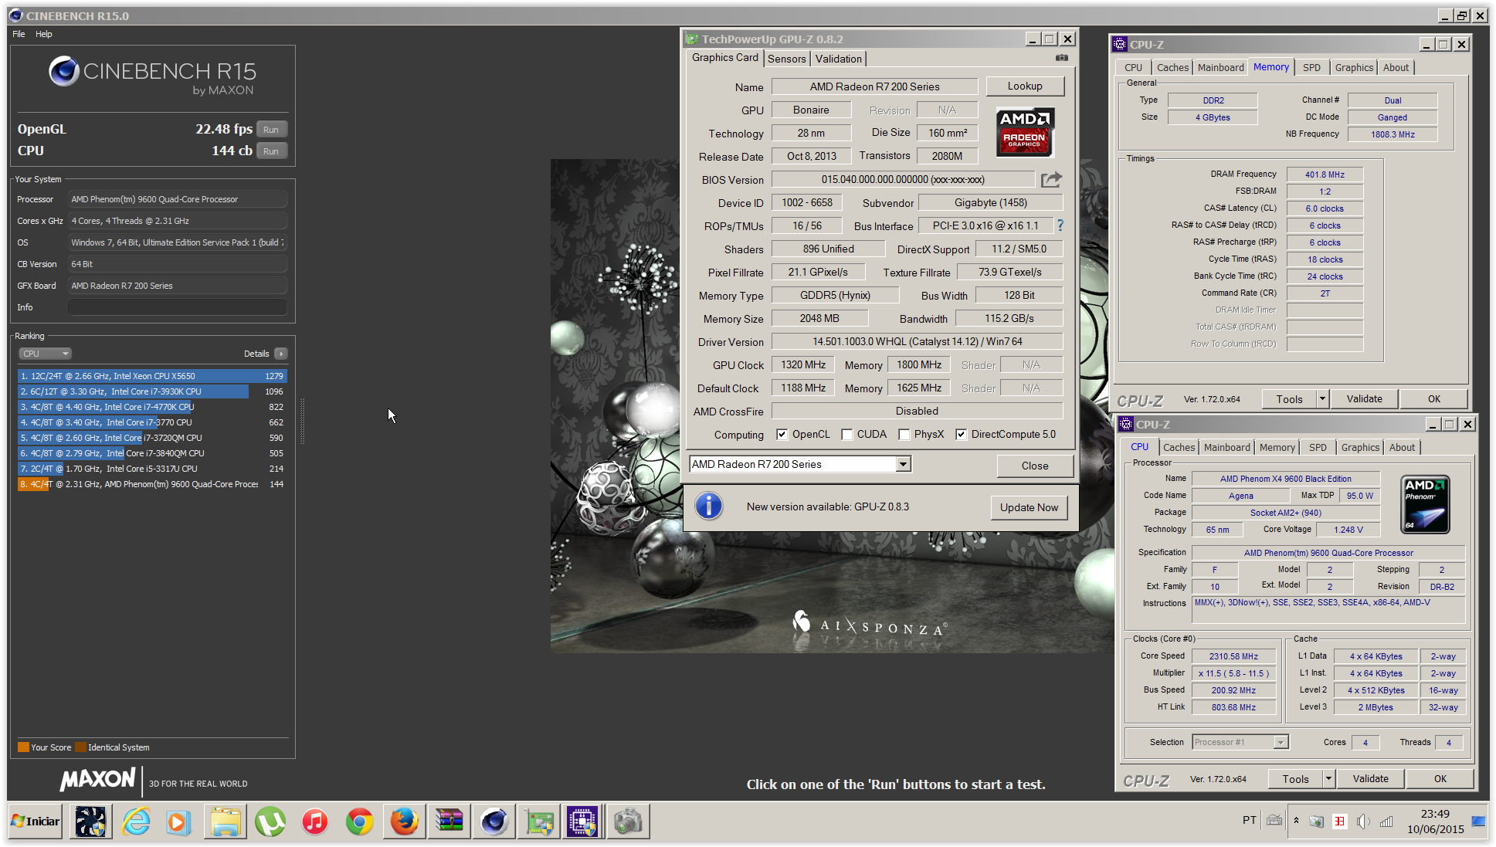
Task: Click the empty Info field in Cinebench
Action: [x=178, y=307]
